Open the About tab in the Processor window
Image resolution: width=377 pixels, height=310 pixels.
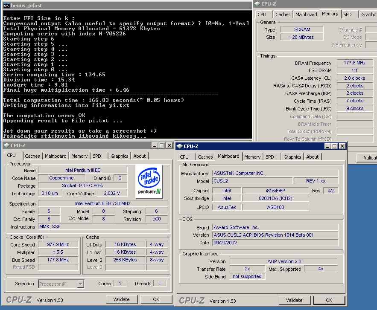[139, 156]
